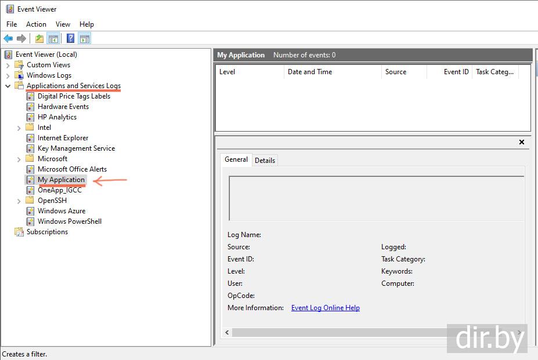This screenshot has width=538, height=360.
Task: Collapse Applications and Services Logs node
Action: click(x=8, y=86)
